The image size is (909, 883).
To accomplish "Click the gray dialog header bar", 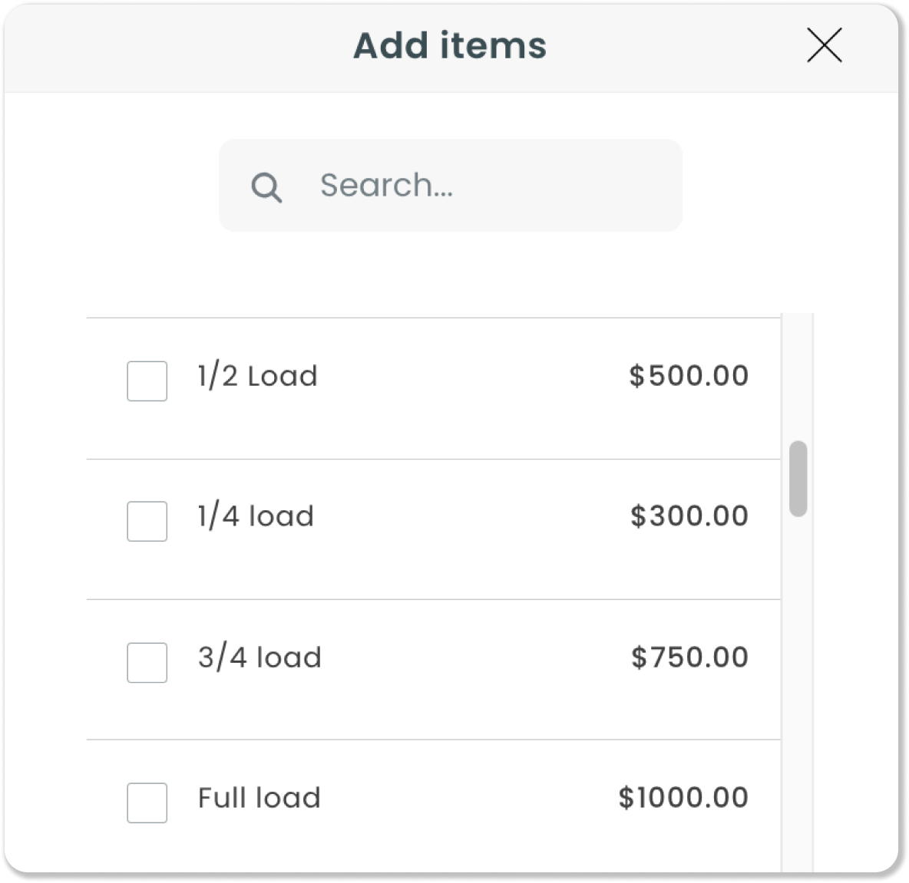I will pos(451,48).
